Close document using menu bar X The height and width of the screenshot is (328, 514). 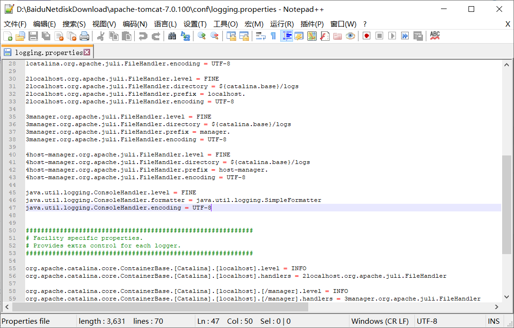[x=507, y=24]
